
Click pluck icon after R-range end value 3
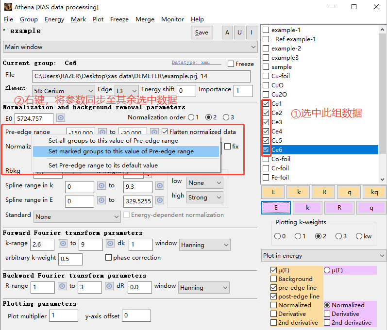click(x=110, y=286)
